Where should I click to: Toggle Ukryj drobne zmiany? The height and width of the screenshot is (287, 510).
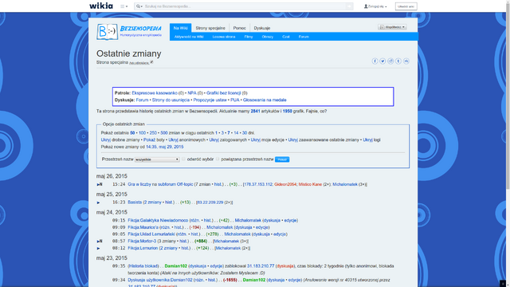click(x=106, y=140)
